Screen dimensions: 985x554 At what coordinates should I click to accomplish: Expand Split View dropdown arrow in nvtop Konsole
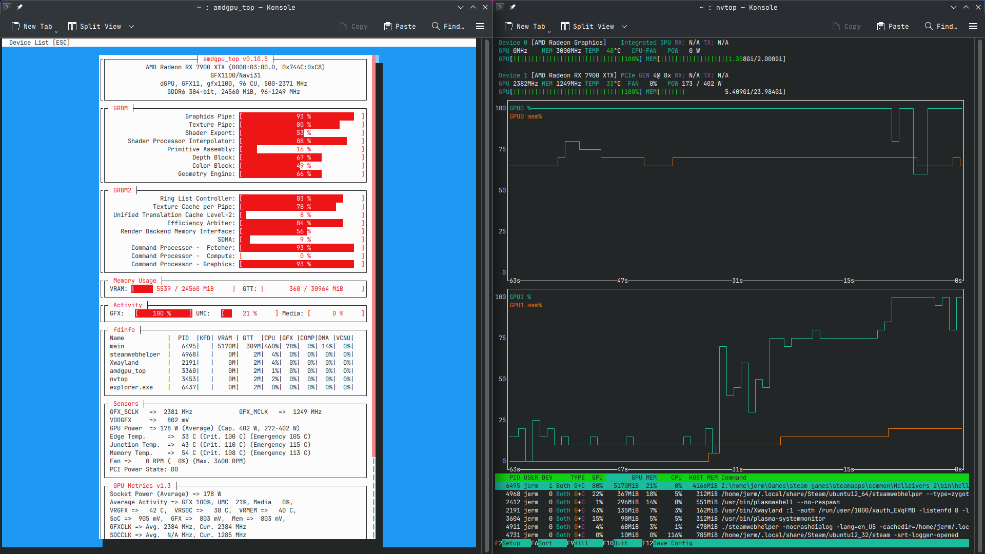click(x=624, y=26)
